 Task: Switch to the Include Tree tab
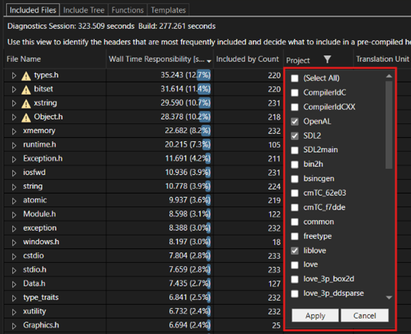click(83, 10)
